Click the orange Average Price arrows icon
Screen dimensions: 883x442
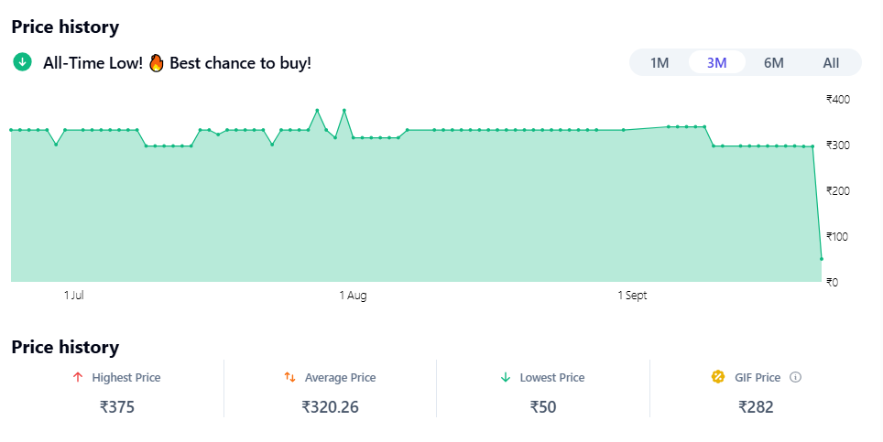pos(289,377)
